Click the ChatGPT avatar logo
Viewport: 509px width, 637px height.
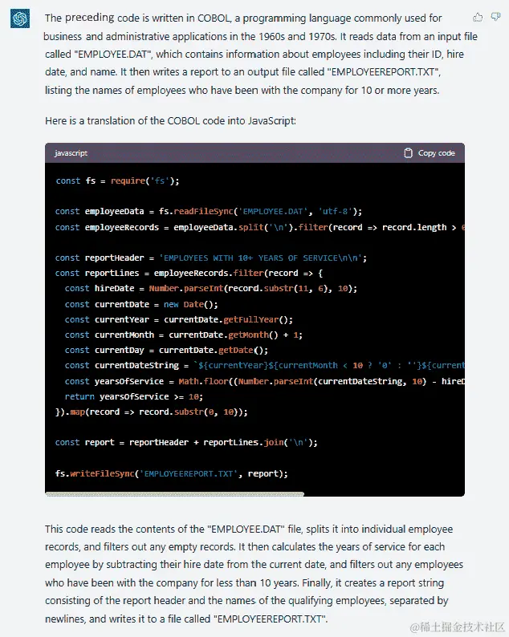click(20, 18)
